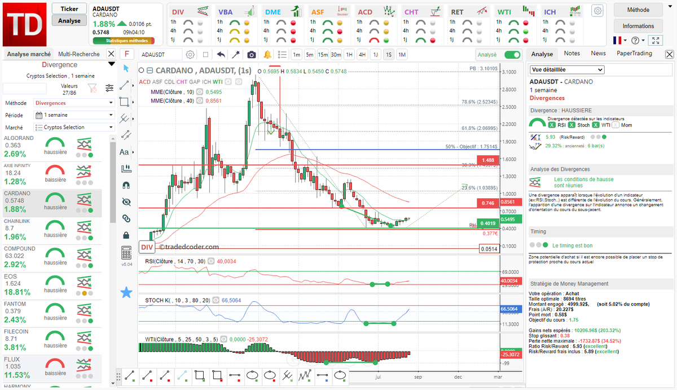Click the Méthode button

638,10
